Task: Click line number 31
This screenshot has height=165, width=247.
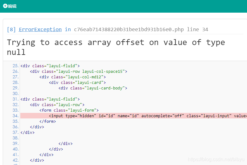Action: pos(16,99)
